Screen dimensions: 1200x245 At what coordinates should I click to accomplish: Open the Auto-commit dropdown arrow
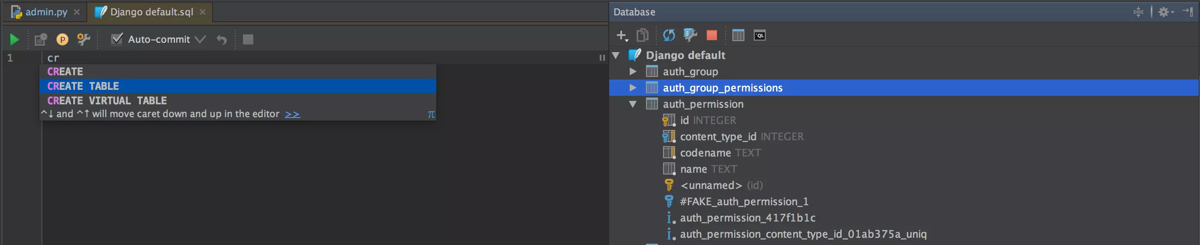click(x=200, y=40)
